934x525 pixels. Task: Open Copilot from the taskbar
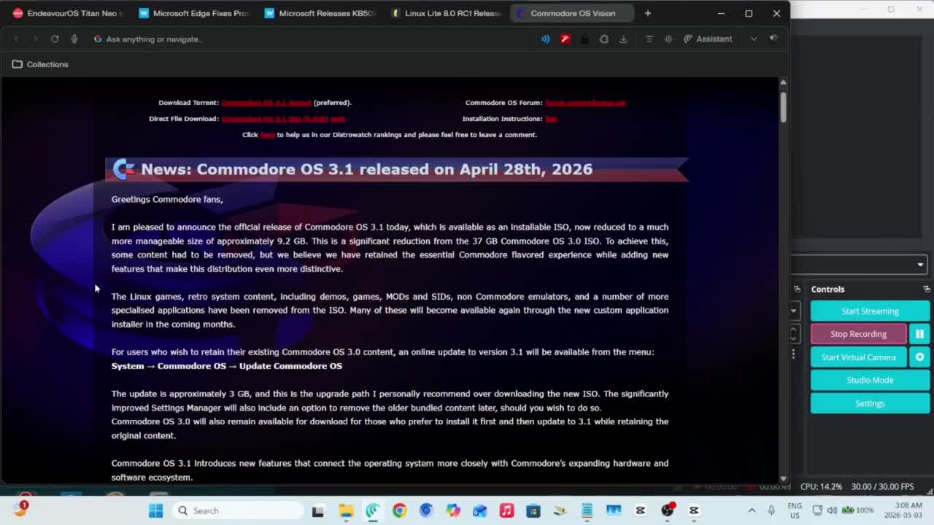(453, 510)
